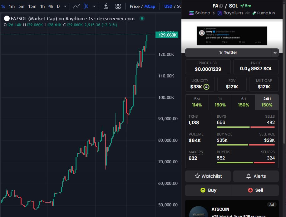Click the buy vol versus sell vol bar
Image resolution: width=286 pixels, height=217 pixels.
coord(246,145)
